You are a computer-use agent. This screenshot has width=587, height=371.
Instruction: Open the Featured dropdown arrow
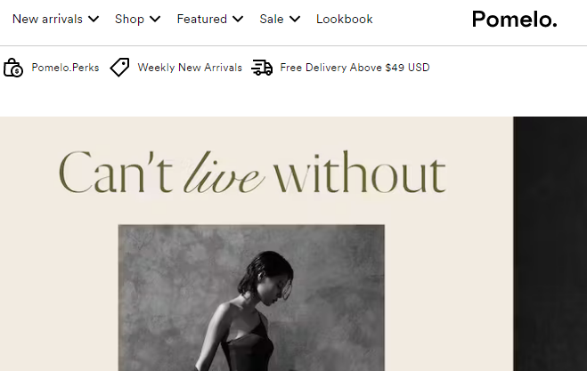click(238, 19)
